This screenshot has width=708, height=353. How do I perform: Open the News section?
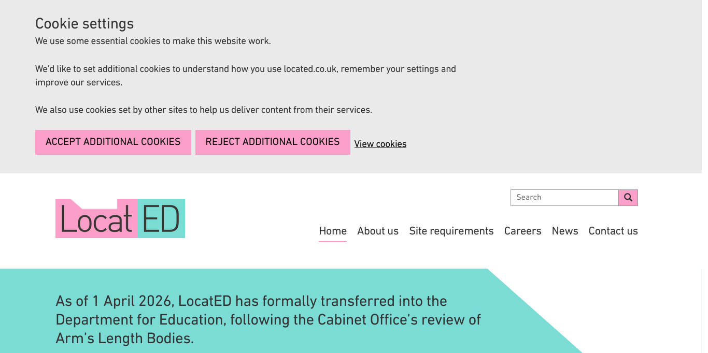565,231
